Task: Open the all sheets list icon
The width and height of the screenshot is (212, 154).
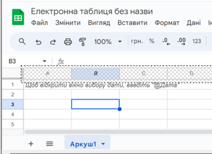Action: pyautogui.click(x=50, y=144)
